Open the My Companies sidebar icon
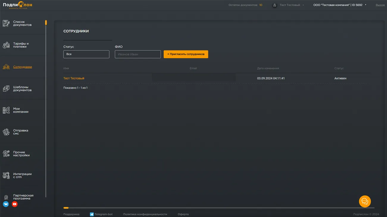This screenshot has width=387, height=217. (x=6, y=110)
